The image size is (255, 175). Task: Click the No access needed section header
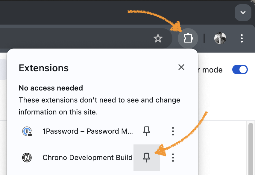pos(51,88)
